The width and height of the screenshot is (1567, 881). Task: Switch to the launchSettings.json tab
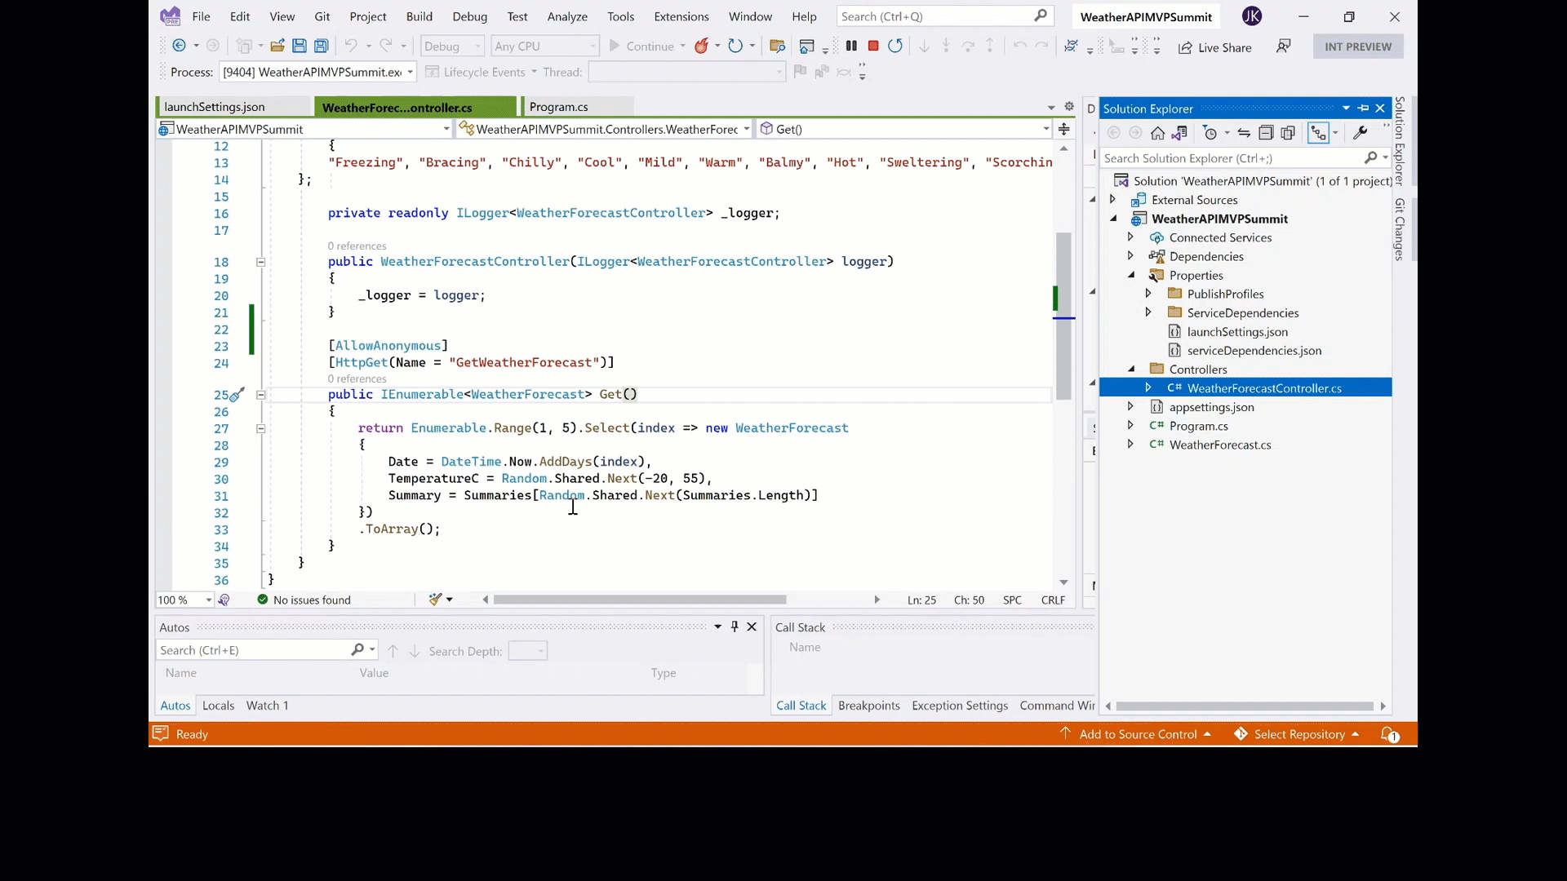215,107
